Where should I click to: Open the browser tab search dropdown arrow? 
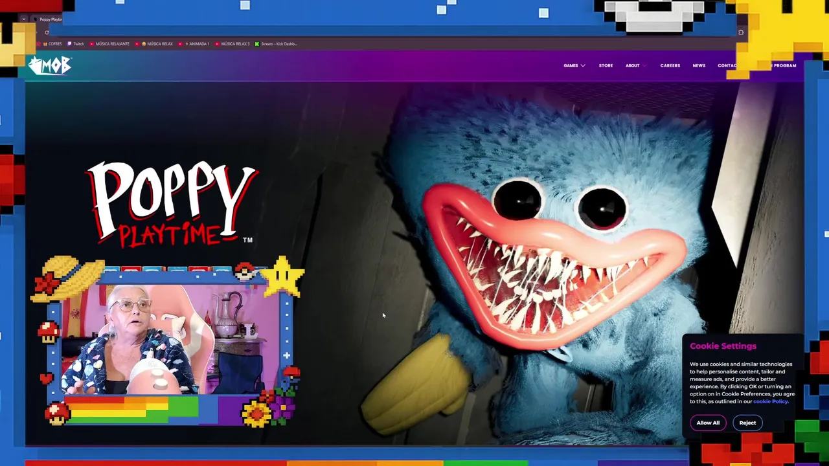pos(24,19)
